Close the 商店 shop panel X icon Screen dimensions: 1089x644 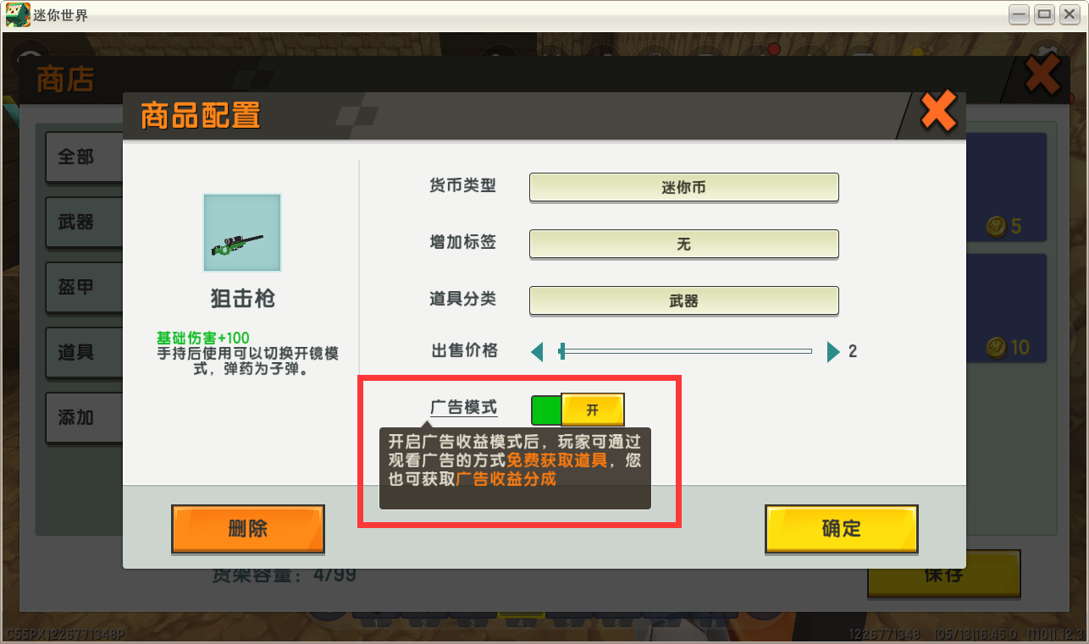(x=1043, y=77)
